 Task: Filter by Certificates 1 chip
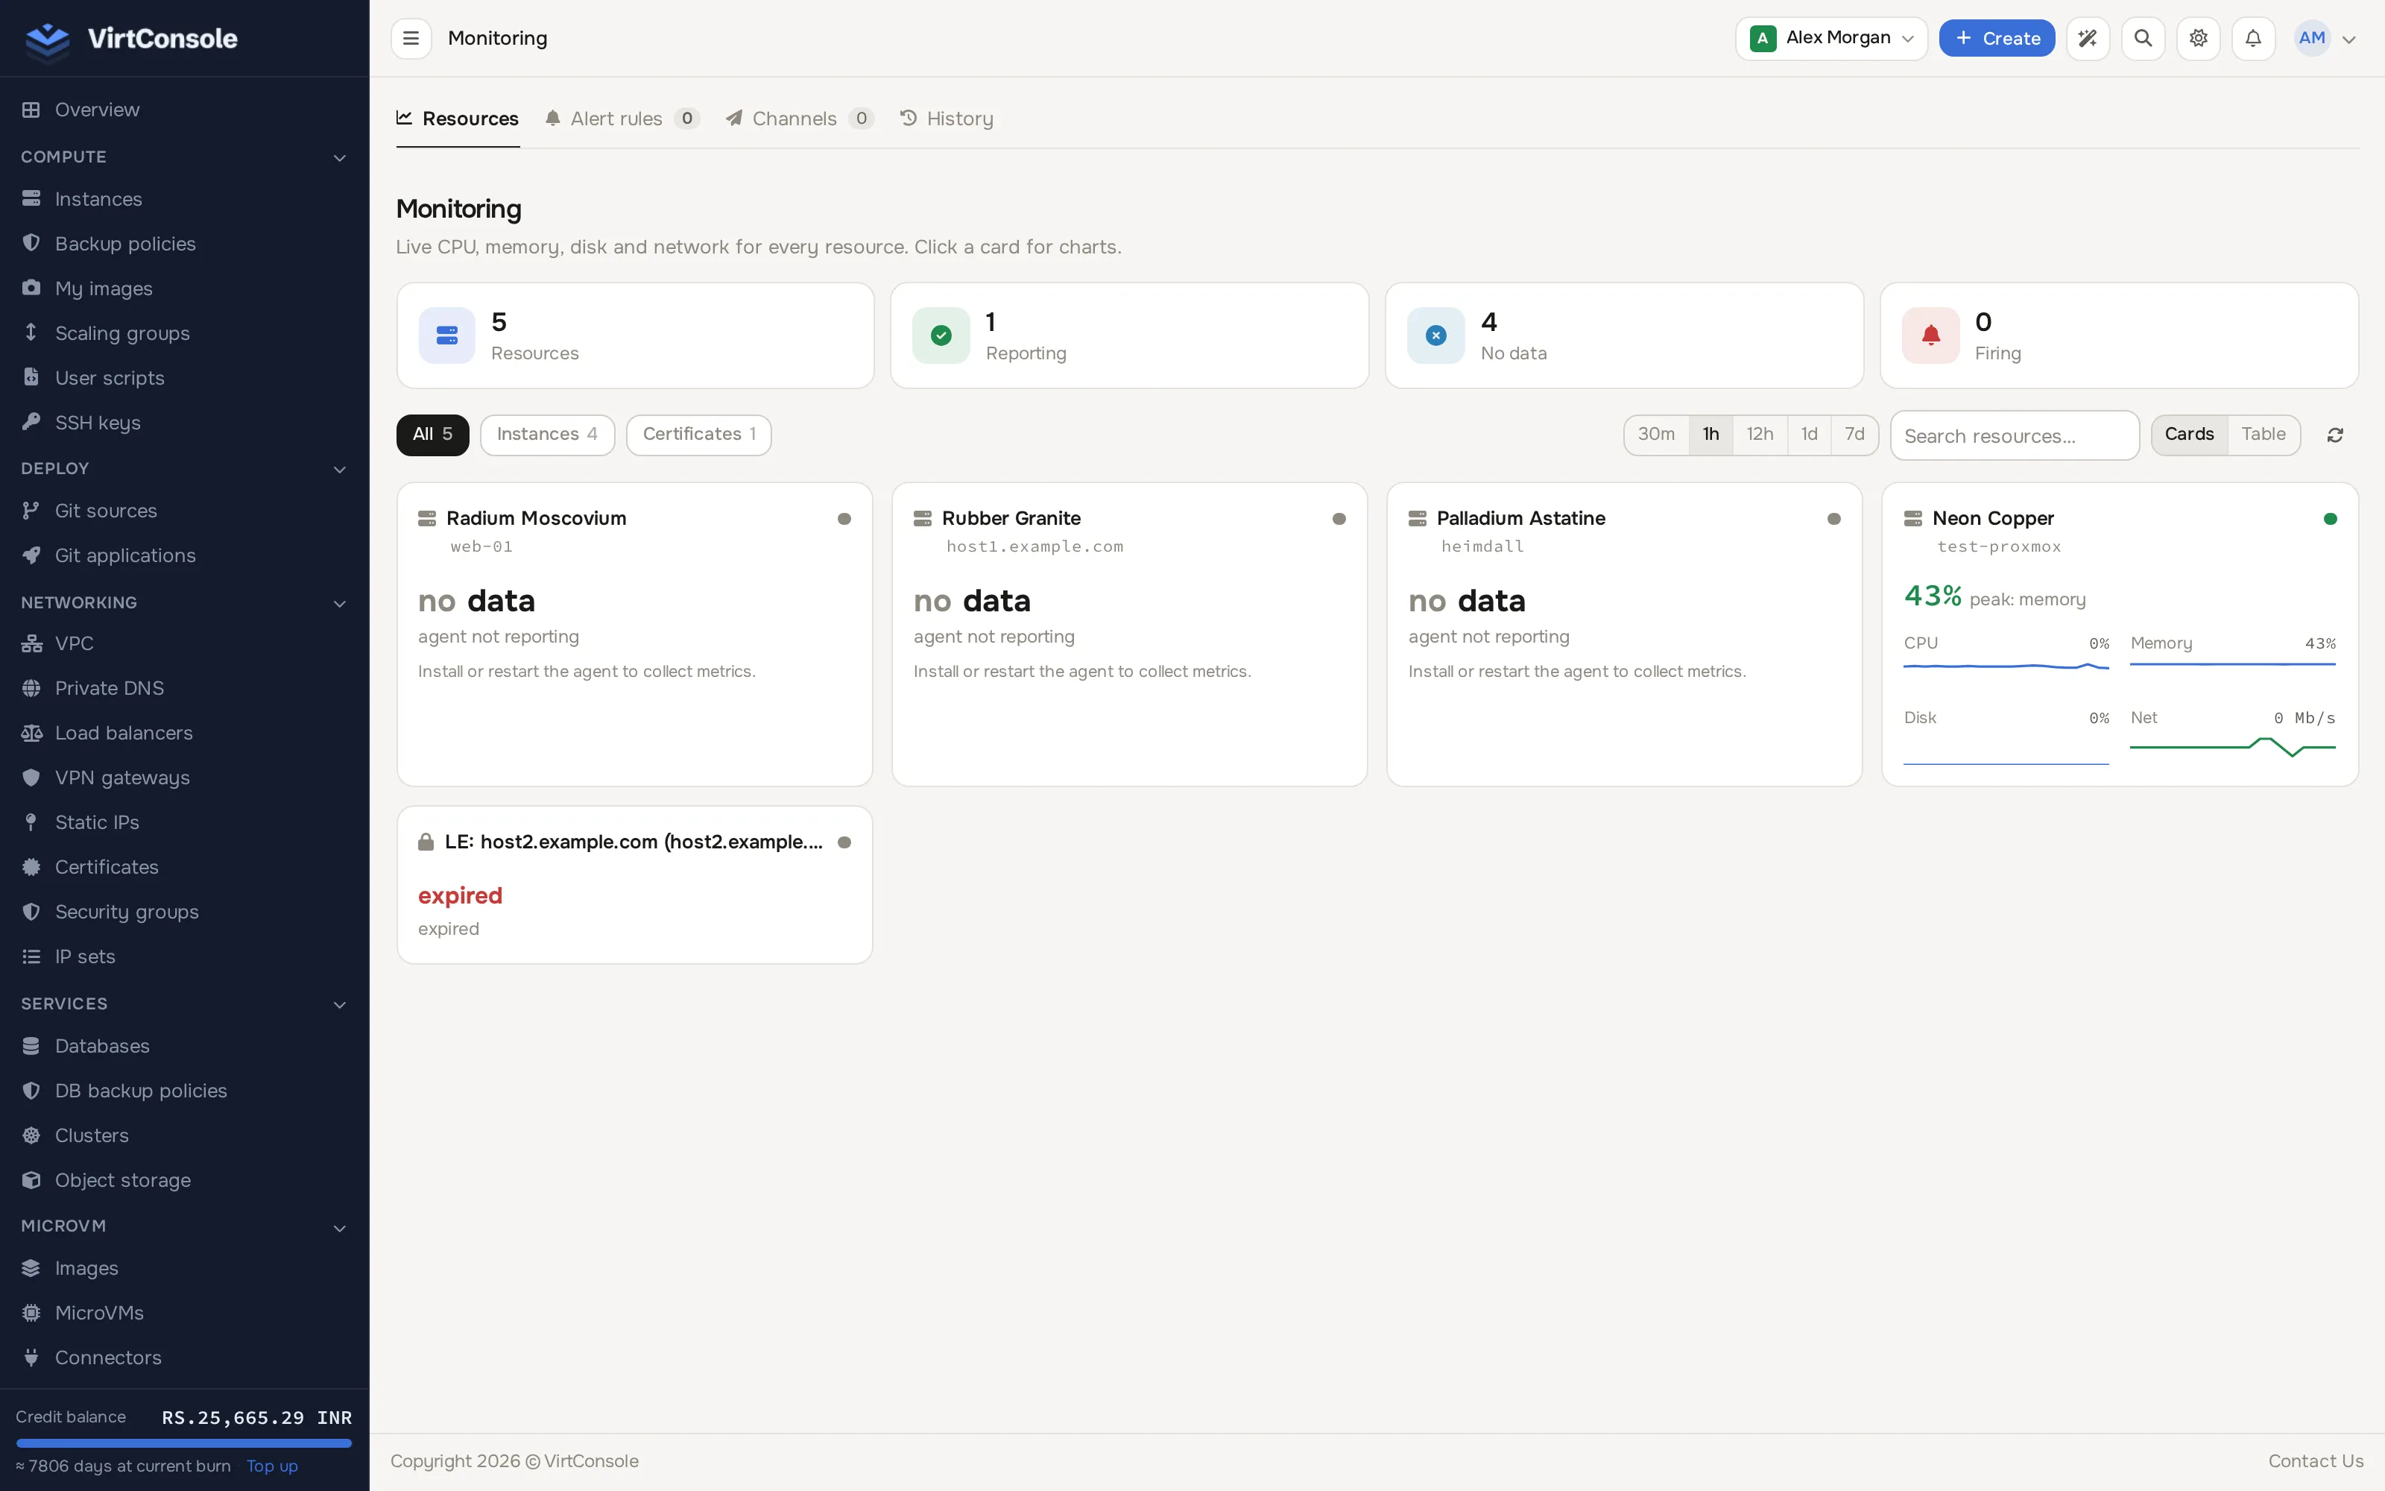tap(699, 435)
